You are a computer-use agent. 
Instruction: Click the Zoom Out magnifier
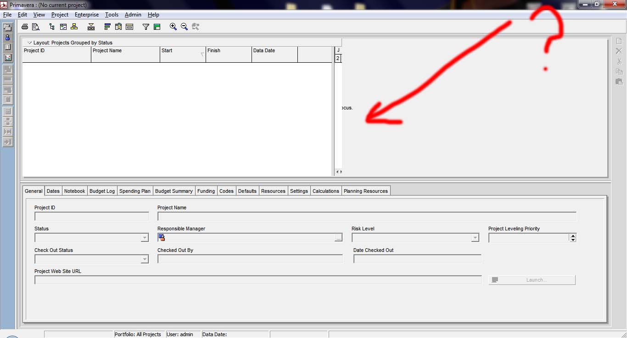[184, 27]
